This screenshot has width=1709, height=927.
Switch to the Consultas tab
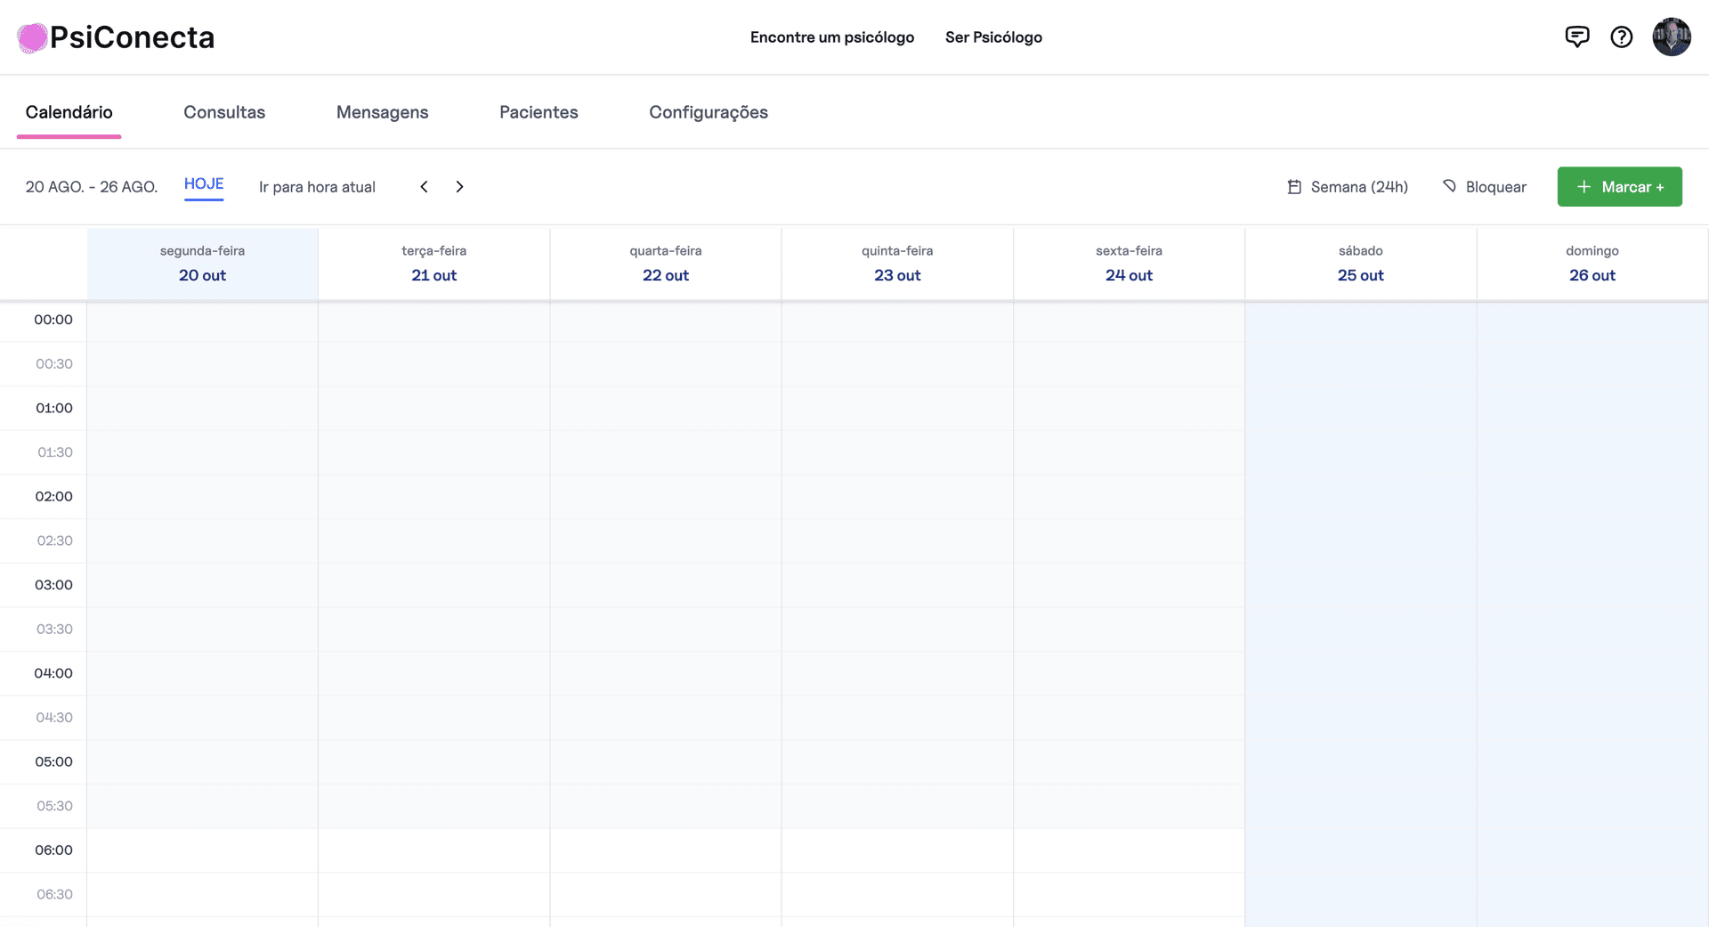tap(224, 112)
